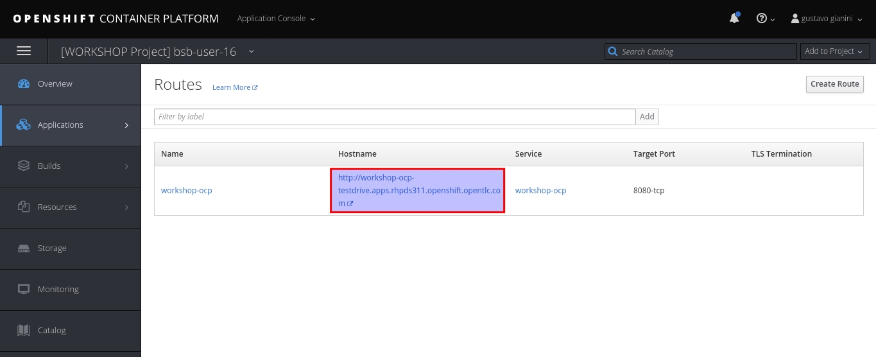Viewport: 876px width, 357px height.
Task: Click the Overview dashboard icon
Action: [x=24, y=84]
